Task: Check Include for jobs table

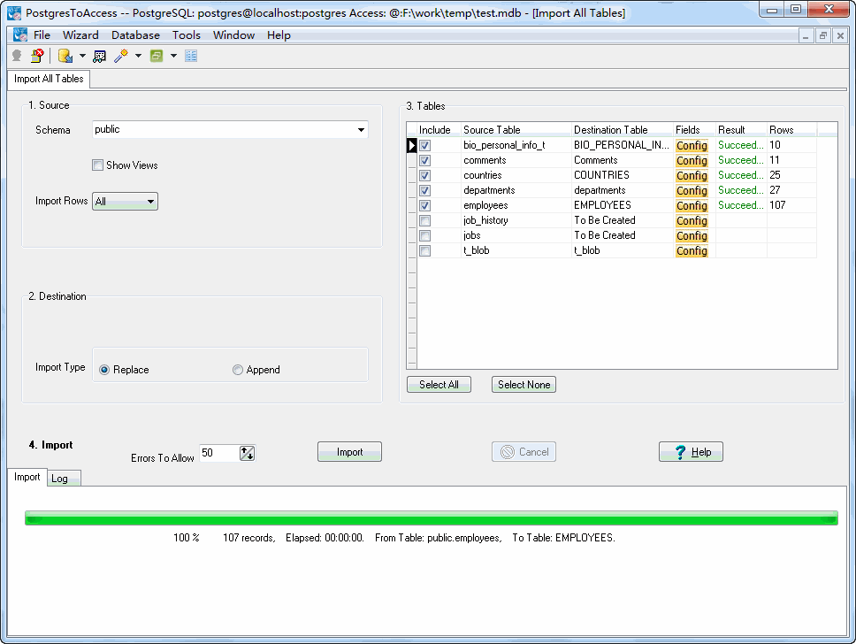Action: point(424,235)
